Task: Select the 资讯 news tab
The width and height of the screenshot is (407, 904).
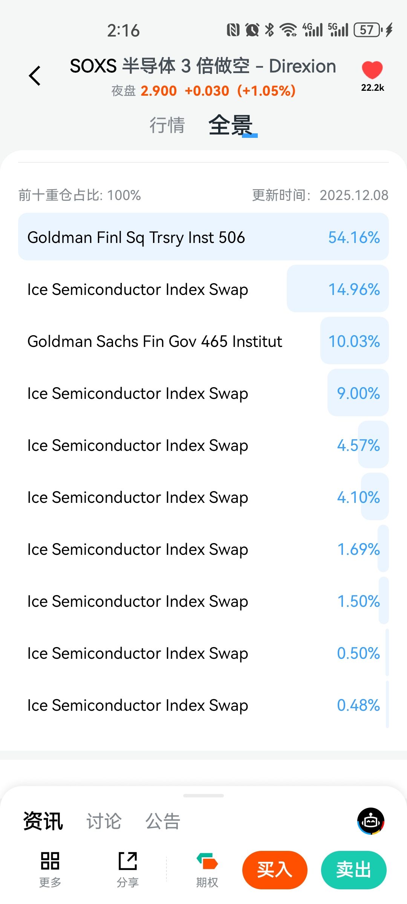Action: coord(43,821)
